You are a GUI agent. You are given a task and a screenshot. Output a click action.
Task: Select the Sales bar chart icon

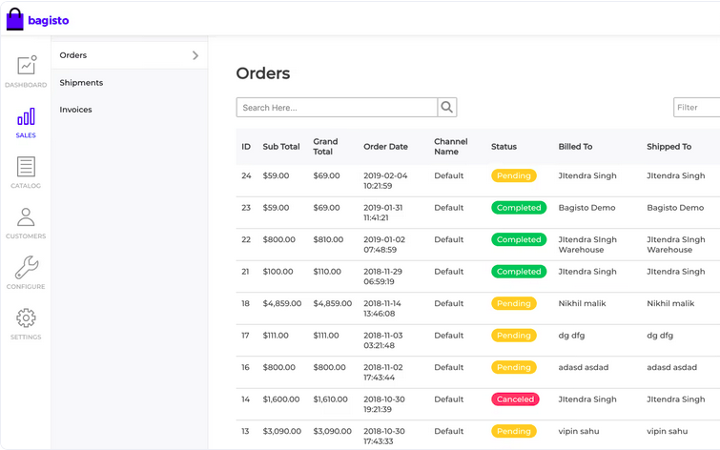pos(26,117)
